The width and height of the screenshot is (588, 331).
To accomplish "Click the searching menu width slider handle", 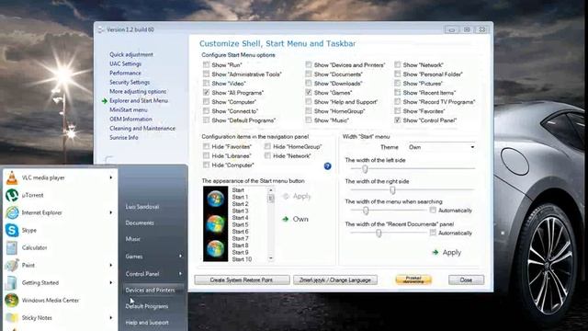I will click(366, 211).
